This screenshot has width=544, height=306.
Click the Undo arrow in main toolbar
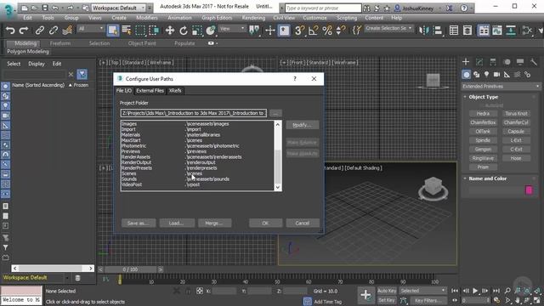(10, 31)
